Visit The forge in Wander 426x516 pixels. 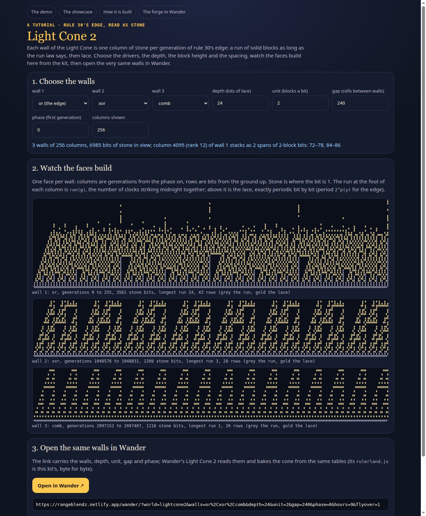pos(164,12)
